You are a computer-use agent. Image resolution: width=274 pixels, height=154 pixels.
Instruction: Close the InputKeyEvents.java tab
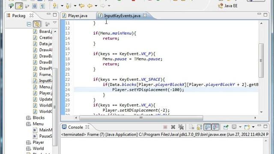coord(145,15)
